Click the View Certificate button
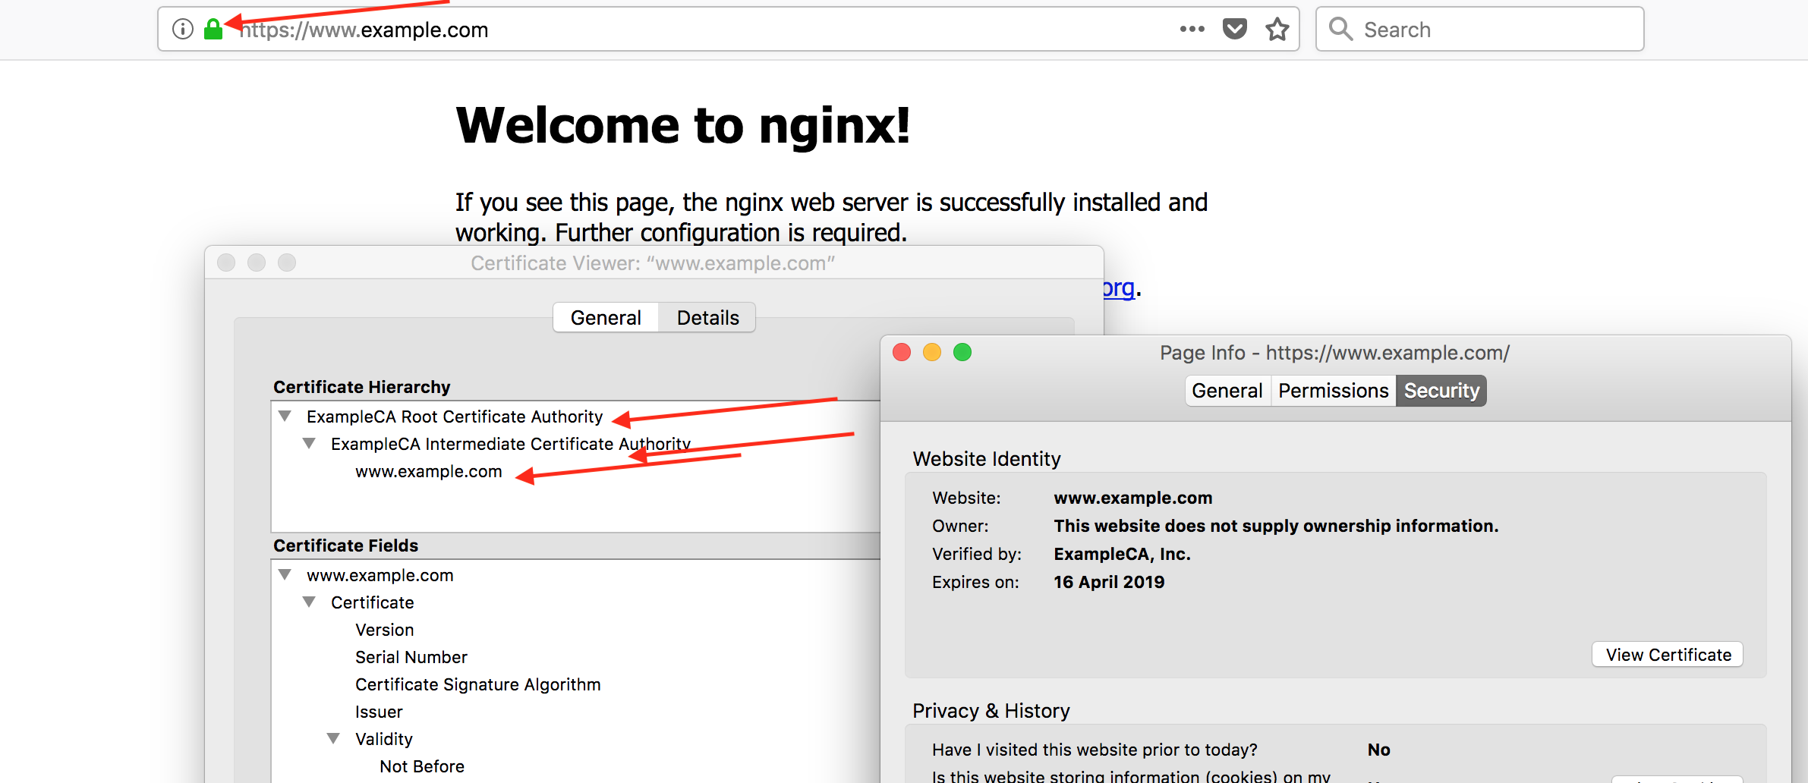1808x783 pixels. click(1668, 655)
